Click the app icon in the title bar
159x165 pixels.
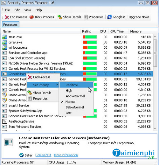click(3, 3)
